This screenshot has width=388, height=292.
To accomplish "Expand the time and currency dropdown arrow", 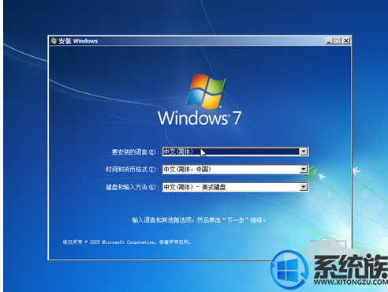I will 304,169.
